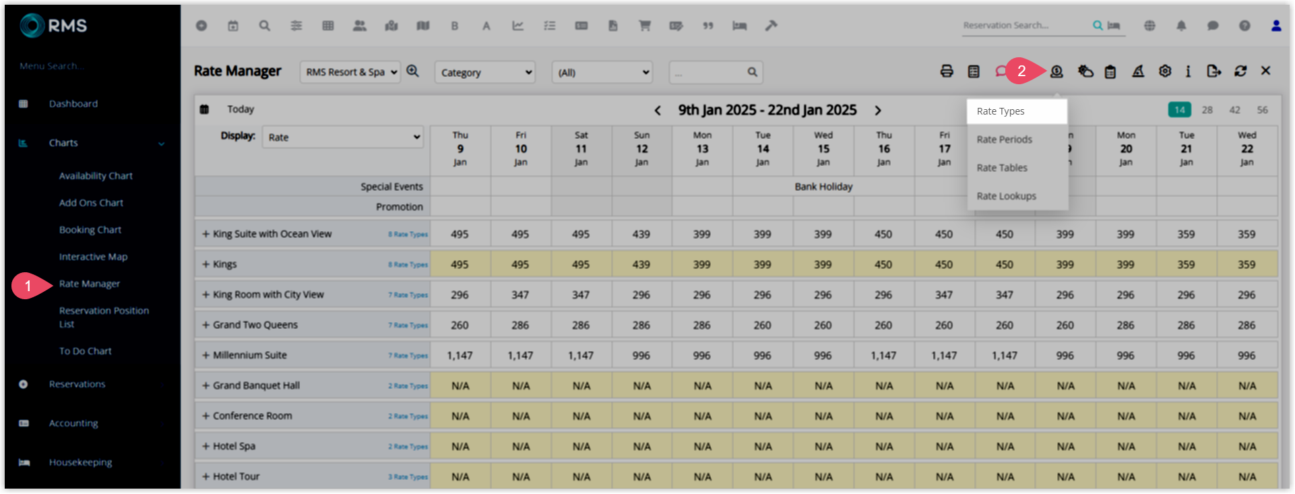Click the weather sun-cloud icon in Rate Manager

[x=1085, y=71]
